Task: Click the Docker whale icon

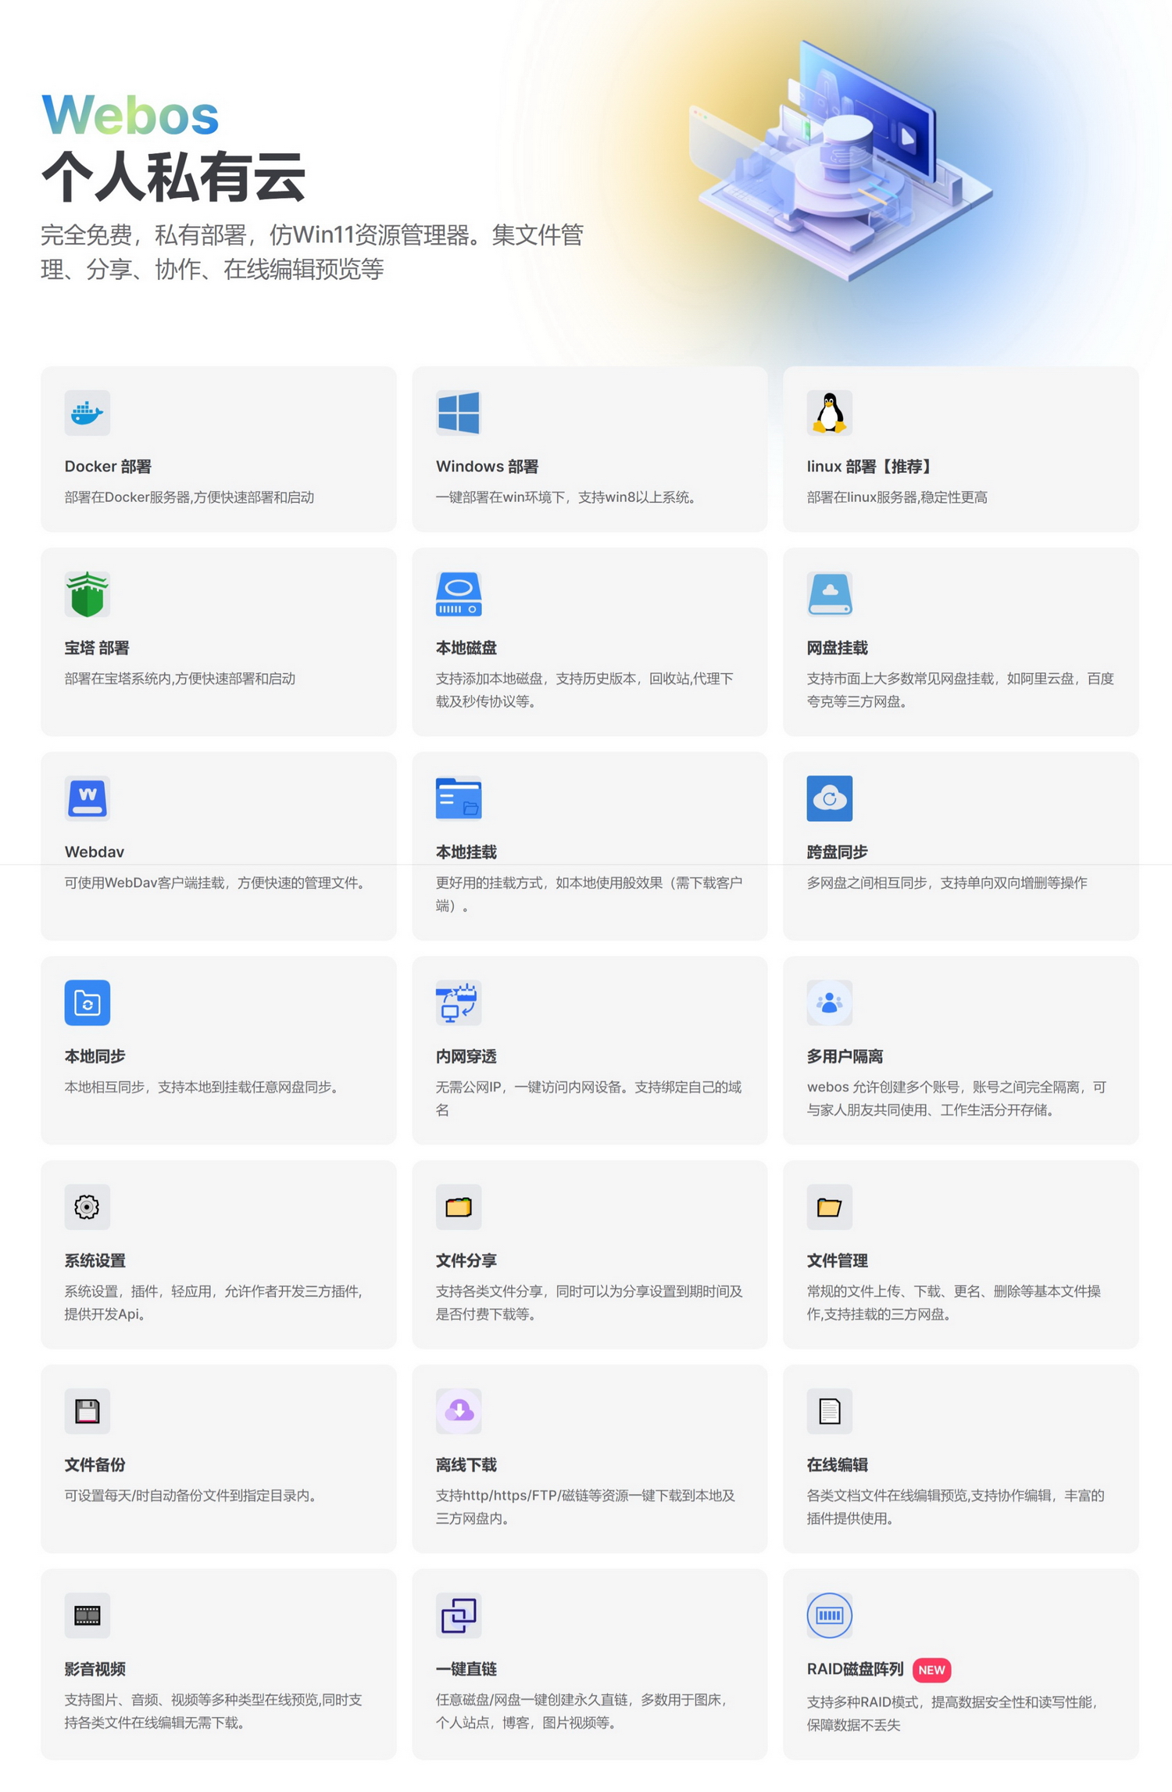Action: 87,413
